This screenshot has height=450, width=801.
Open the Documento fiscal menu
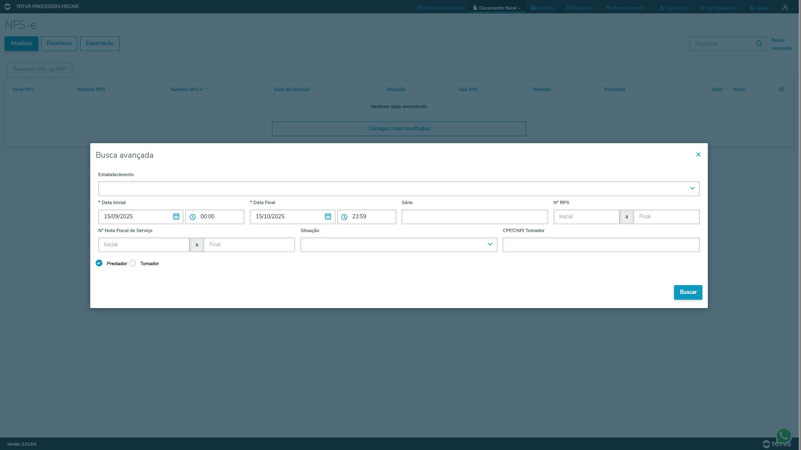point(497,8)
